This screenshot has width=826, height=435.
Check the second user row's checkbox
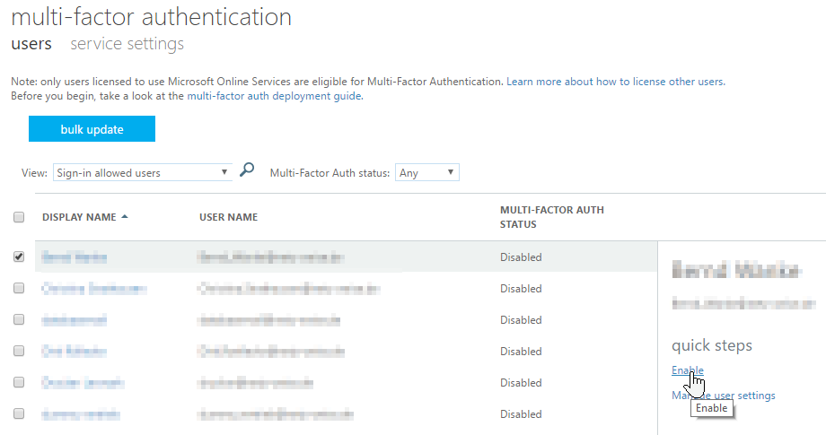click(19, 288)
